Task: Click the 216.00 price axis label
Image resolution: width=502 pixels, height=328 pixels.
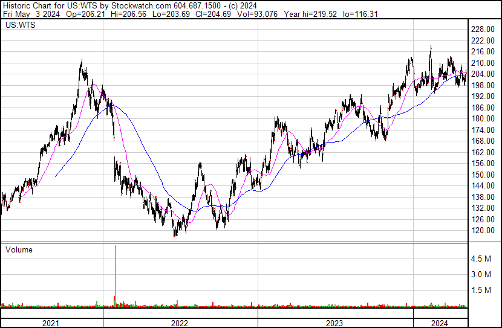Action: [x=483, y=51]
